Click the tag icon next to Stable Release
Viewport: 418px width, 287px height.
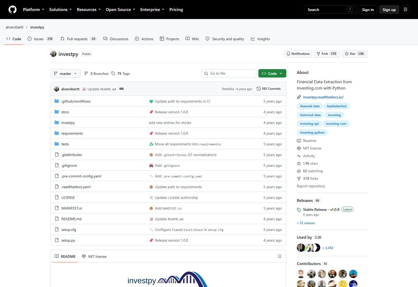(299, 210)
